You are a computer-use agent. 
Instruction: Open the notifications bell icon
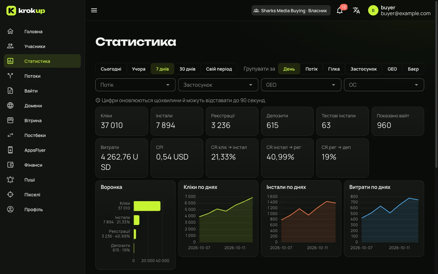pyautogui.click(x=339, y=10)
